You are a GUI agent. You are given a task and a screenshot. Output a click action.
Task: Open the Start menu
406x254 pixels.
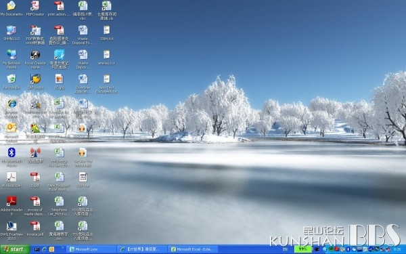pos(15,249)
